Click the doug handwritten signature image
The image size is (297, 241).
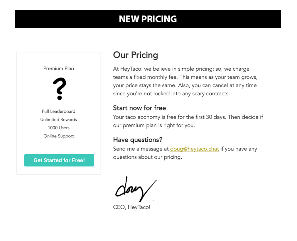click(x=136, y=189)
